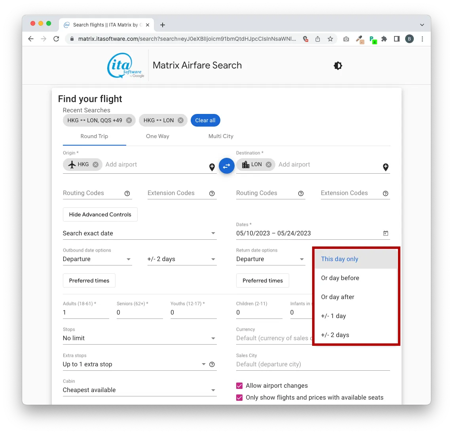Switch to Round Trip tab
This screenshot has width=453, height=434.
(94, 136)
